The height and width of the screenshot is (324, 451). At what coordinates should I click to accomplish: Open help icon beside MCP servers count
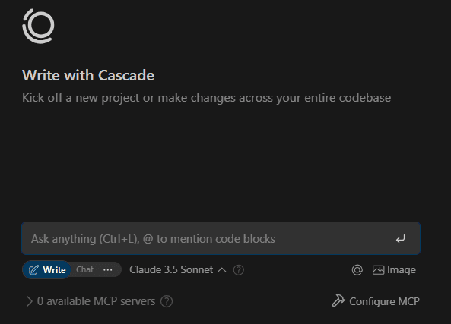point(167,301)
